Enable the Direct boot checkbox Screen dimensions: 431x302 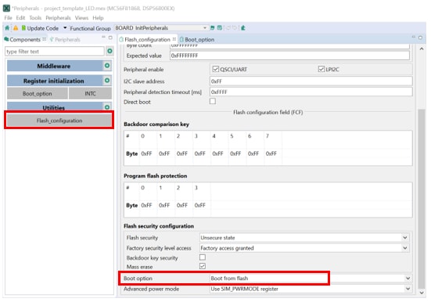(213, 101)
